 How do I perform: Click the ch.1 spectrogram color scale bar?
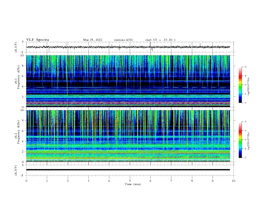pos(240,85)
